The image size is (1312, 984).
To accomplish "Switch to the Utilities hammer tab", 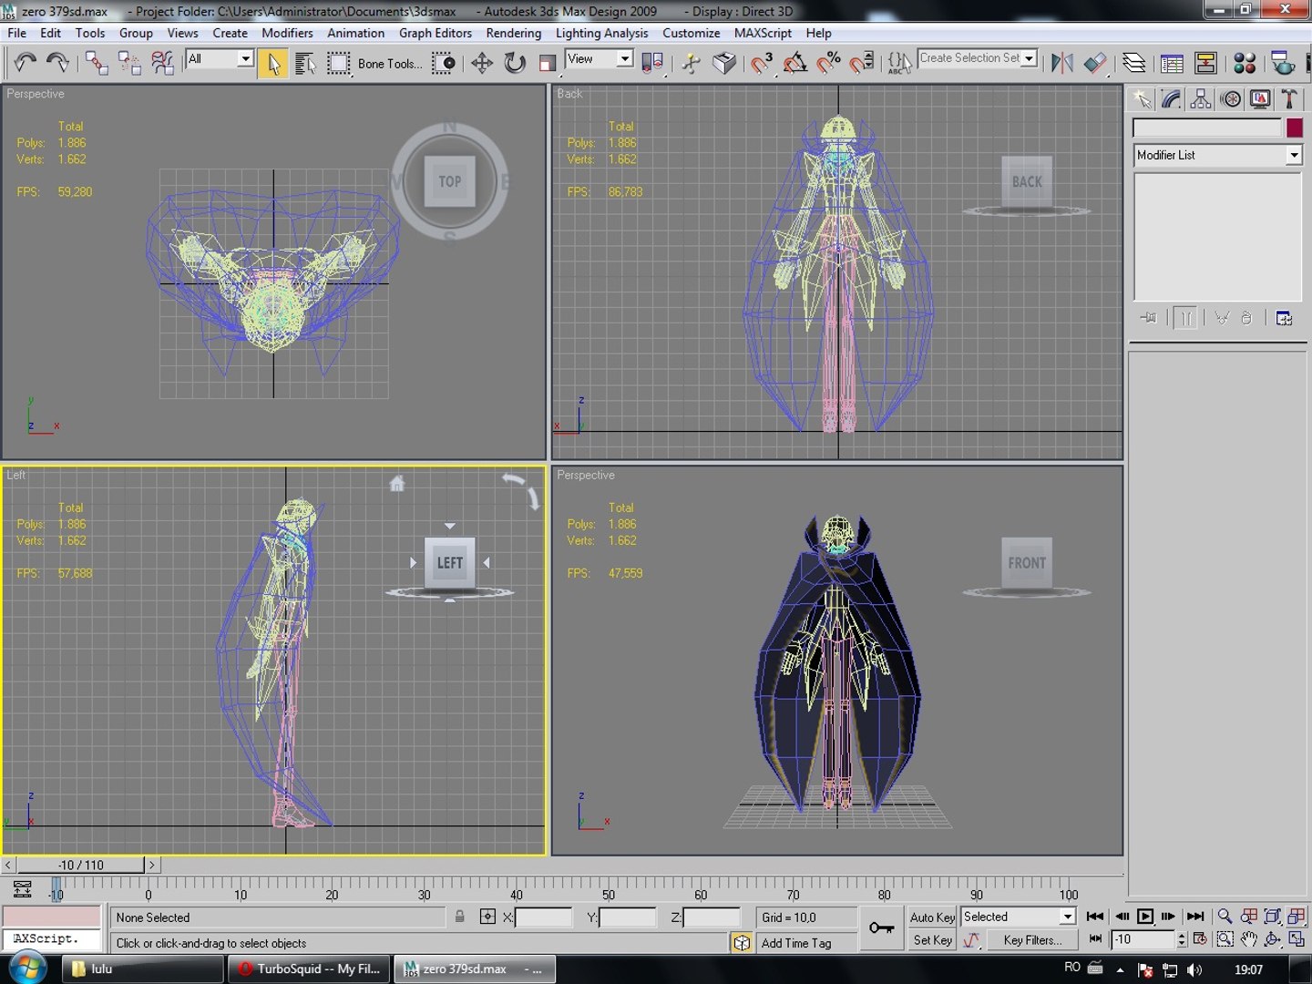I will tap(1289, 99).
